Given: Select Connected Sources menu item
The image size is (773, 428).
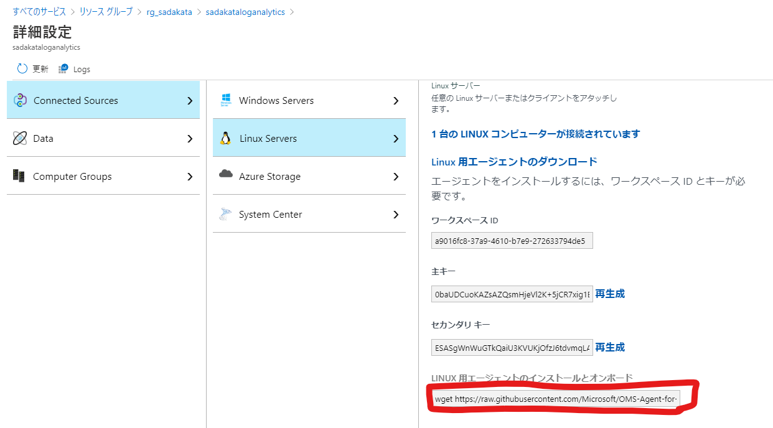Looking at the screenshot, I should [103, 100].
